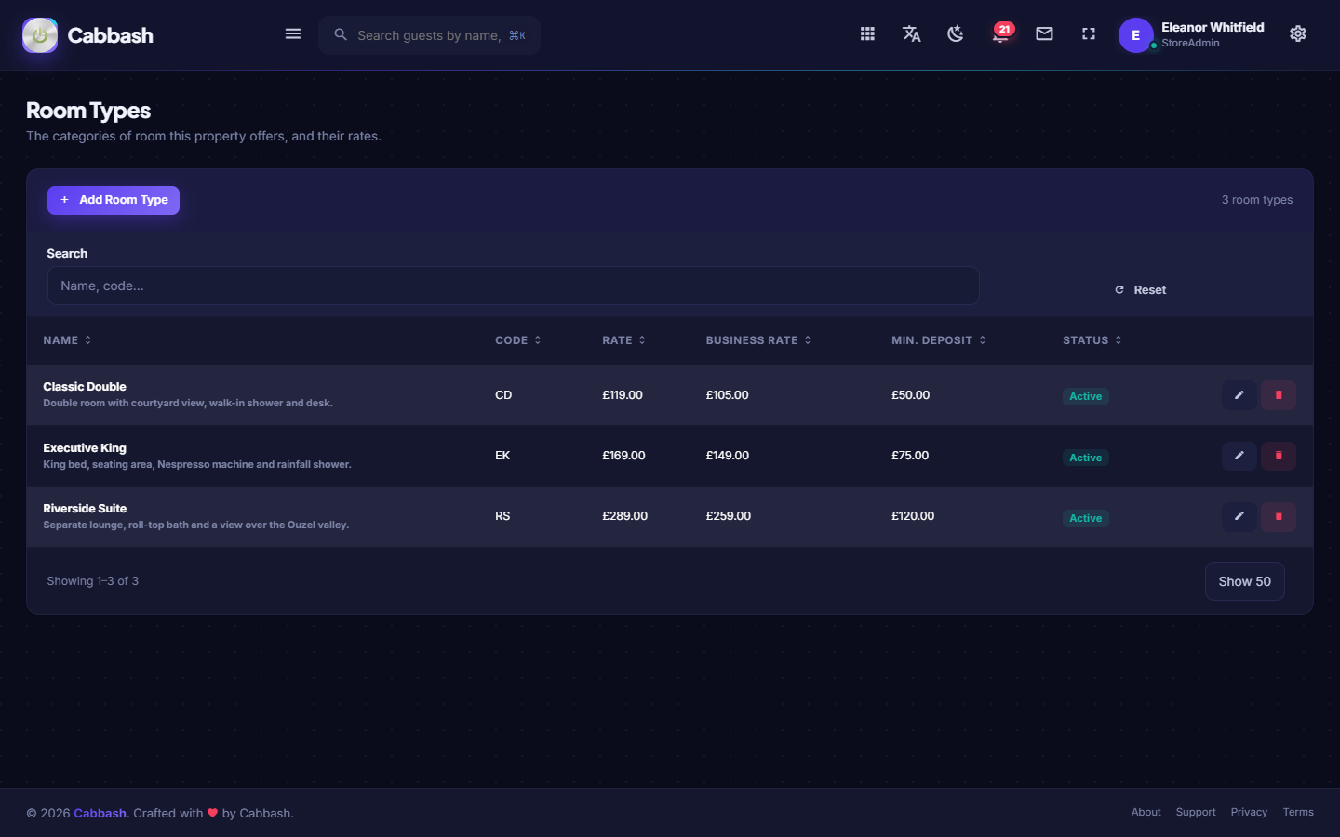
Task: Open notifications bell with 21 badge
Action: click(1000, 34)
